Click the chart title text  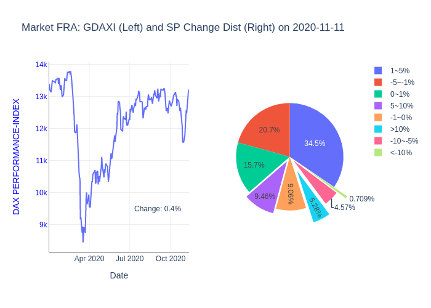tap(183, 28)
